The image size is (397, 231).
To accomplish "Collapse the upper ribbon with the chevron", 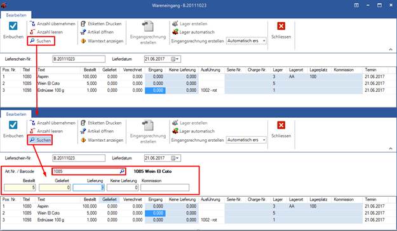I will 391,49.
